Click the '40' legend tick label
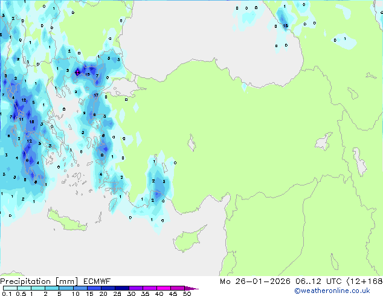This screenshot has height=296, width=383. pos(159,294)
